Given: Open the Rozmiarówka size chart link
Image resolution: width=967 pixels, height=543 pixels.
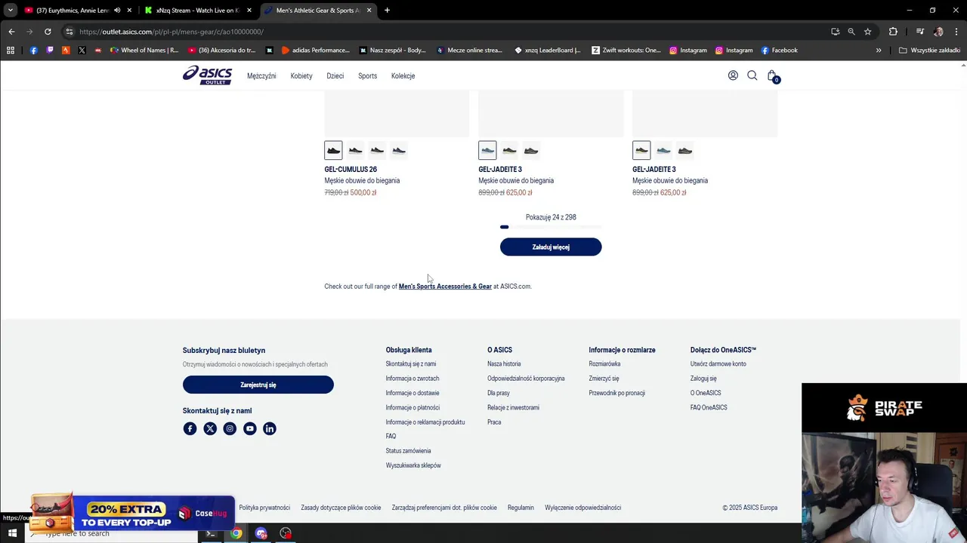Looking at the screenshot, I should pos(604,364).
